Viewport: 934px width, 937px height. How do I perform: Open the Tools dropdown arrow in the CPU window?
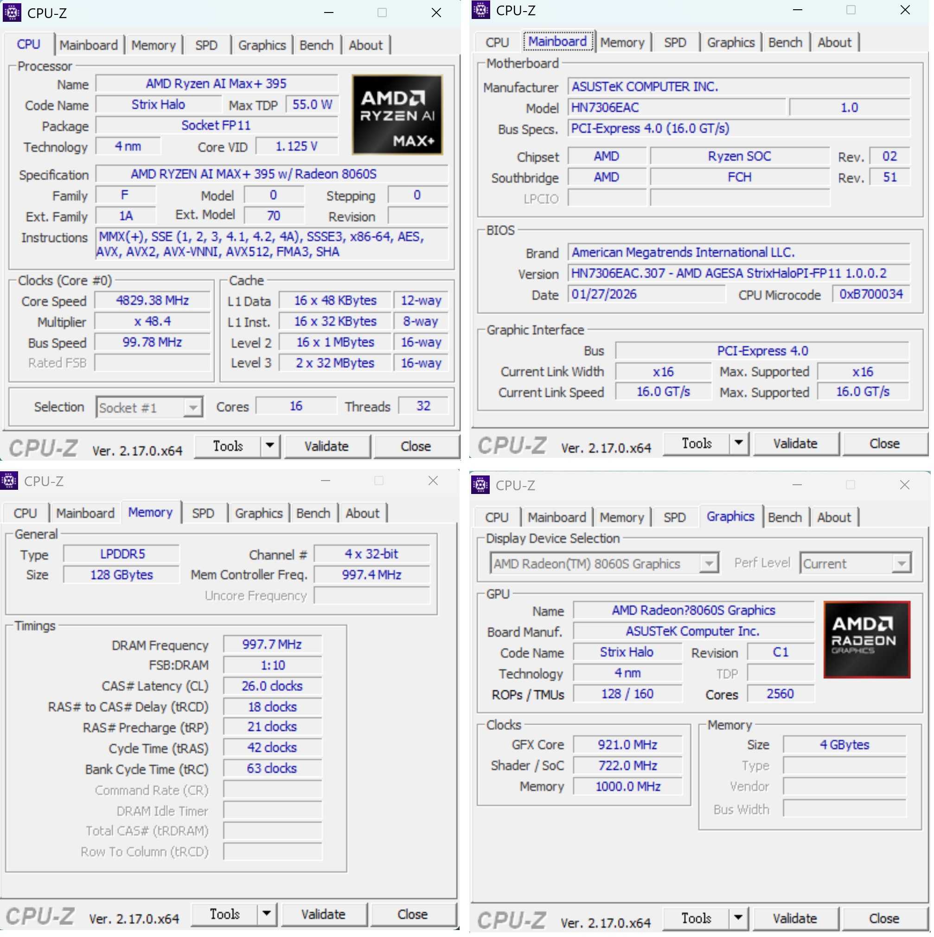[x=270, y=446]
